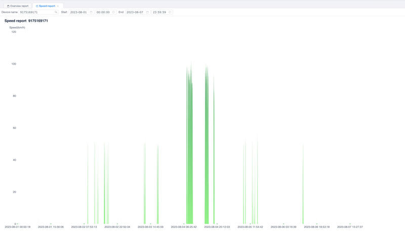Viewport: 405px width, 233px height.
Task: Open calendar icon in Start date field
Action: click(91, 12)
